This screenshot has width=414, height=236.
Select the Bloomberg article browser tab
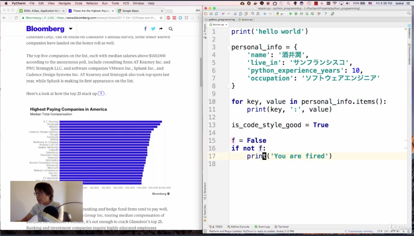pyautogui.click(x=92, y=11)
